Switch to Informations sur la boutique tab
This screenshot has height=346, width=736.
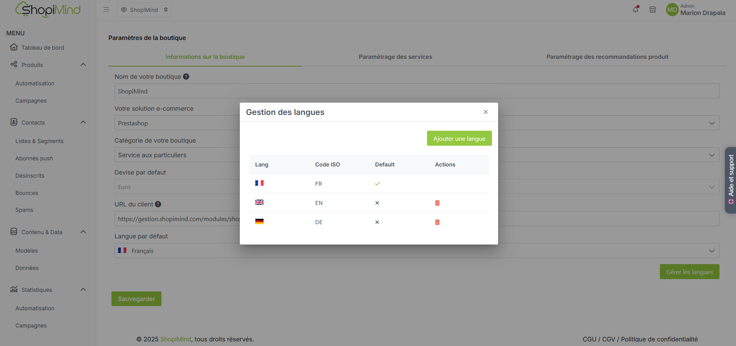(205, 57)
